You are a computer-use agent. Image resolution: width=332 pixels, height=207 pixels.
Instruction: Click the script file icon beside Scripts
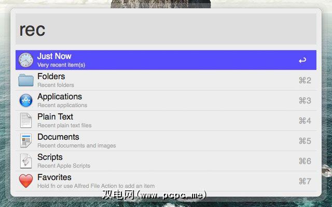coord(26,161)
